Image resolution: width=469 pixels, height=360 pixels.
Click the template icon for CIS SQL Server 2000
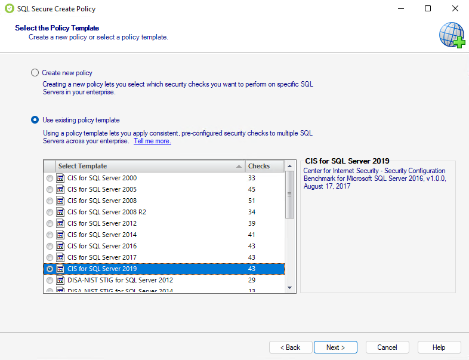tap(60, 178)
